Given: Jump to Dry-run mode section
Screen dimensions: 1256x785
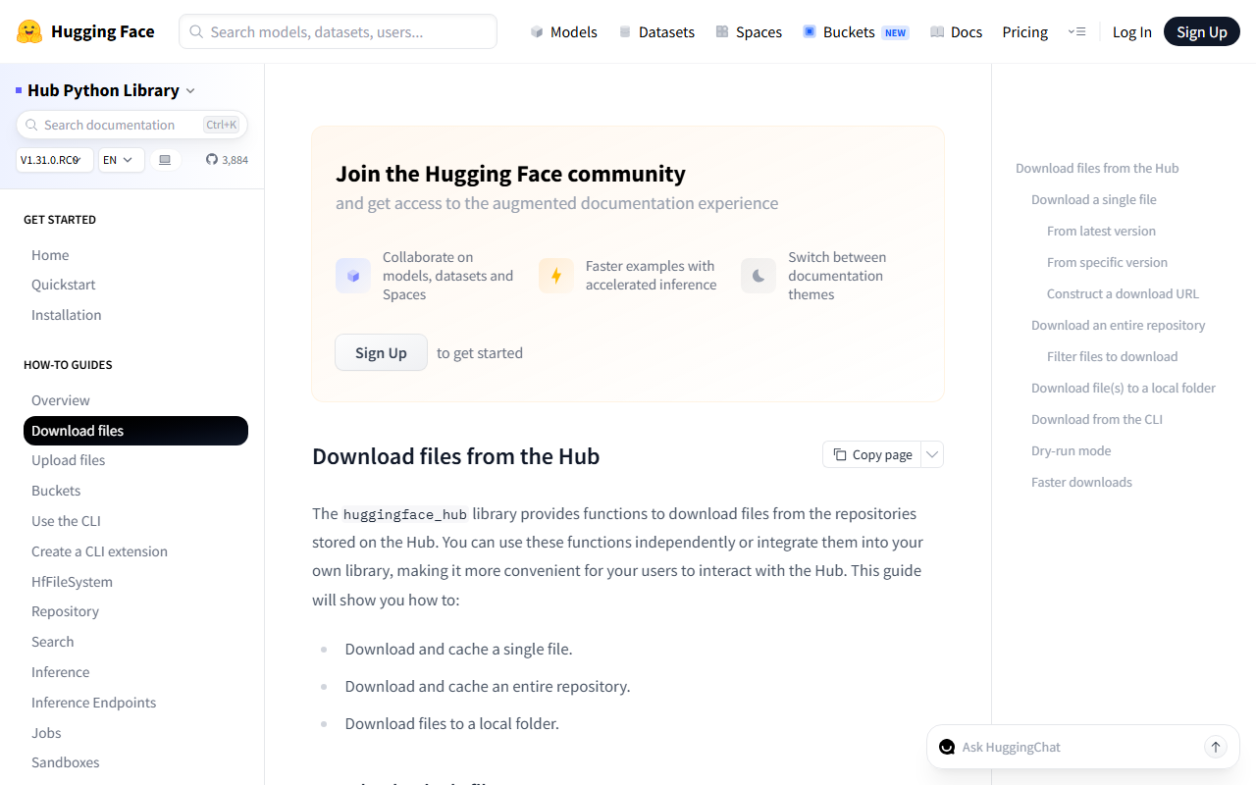Looking at the screenshot, I should click(x=1072, y=450).
